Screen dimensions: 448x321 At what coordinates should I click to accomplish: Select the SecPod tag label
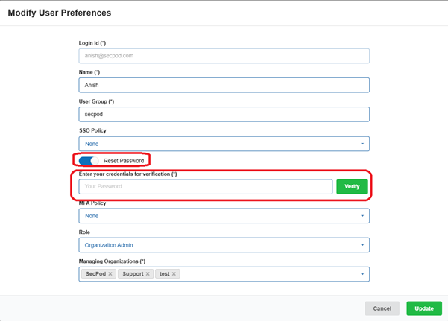point(95,274)
